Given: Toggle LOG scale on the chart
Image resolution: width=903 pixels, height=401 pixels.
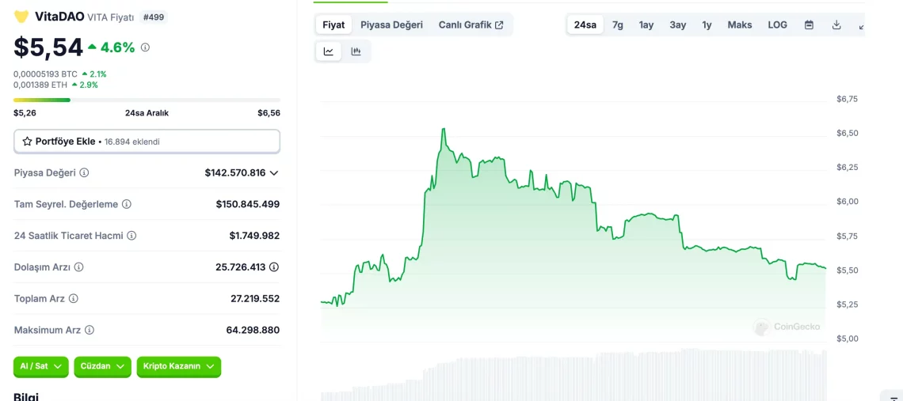Looking at the screenshot, I should [777, 25].
